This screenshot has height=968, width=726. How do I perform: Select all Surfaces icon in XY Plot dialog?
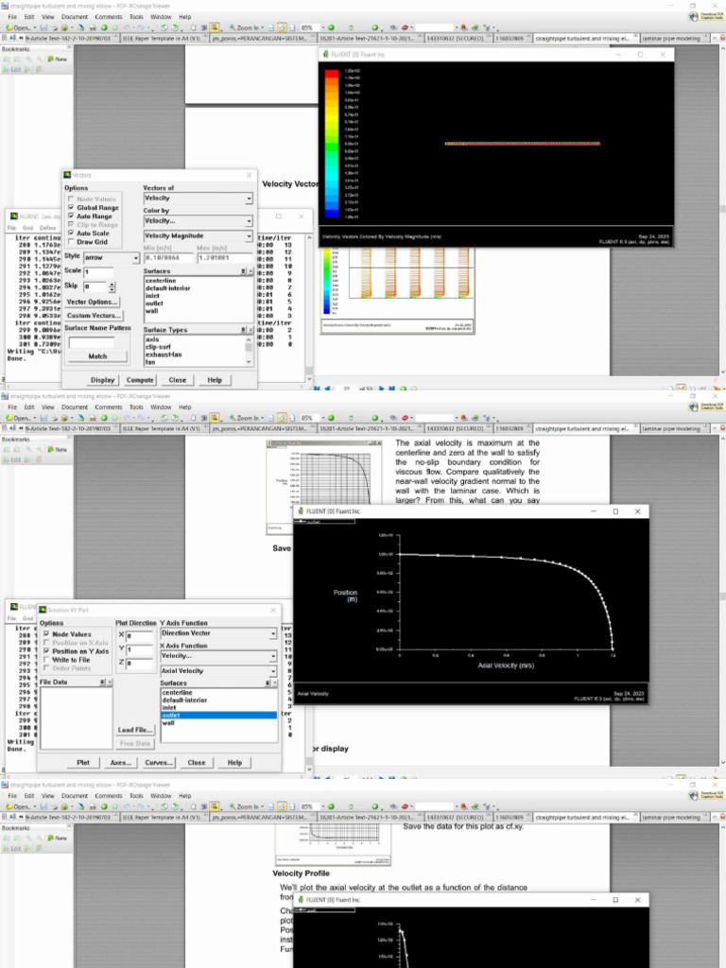pyautogui.click(x=268, y=683)
